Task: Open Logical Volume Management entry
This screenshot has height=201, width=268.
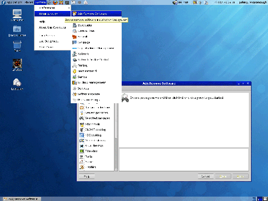Action: (x=96, y=48)
